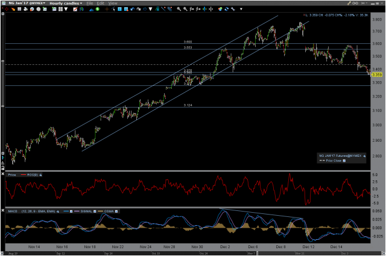Close the ROC indicator panel
The image size is (386, 256).
click(2, 174)
